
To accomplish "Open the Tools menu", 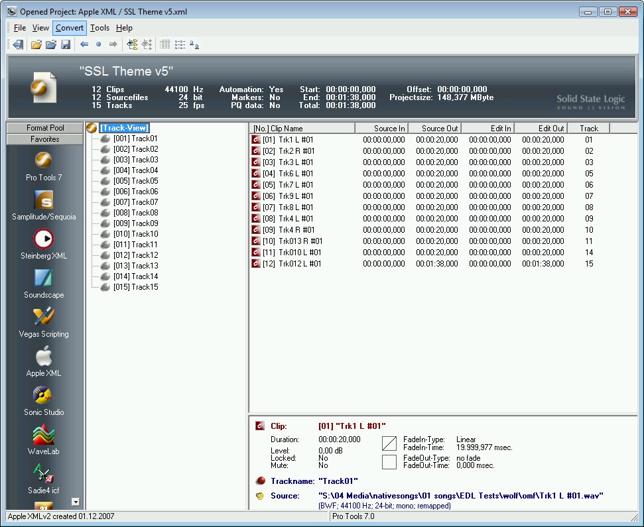I will click(99, 27).
